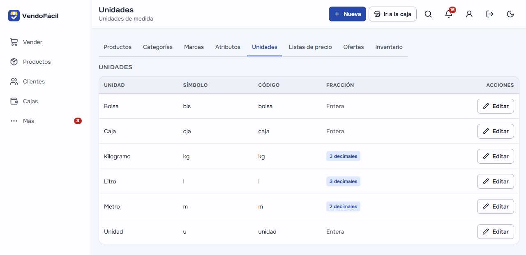Expand the Más ellipsis menu
Screen dimensions: 526x255
click(x=14, y=121)
